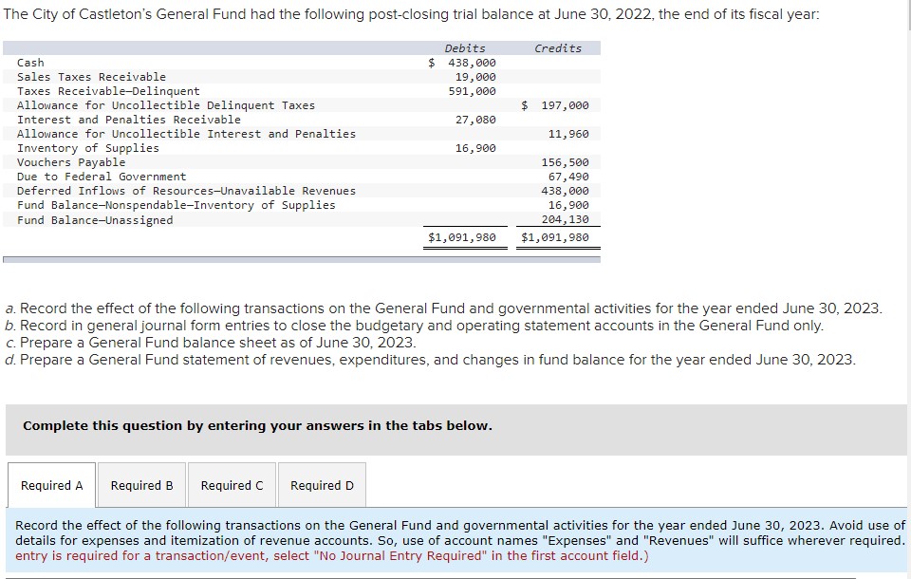This screenshot has height=579, width=911.
Task: Select Fund Balance—Unassigned row label
Action: pyautogui.click(x=95, y=220)
